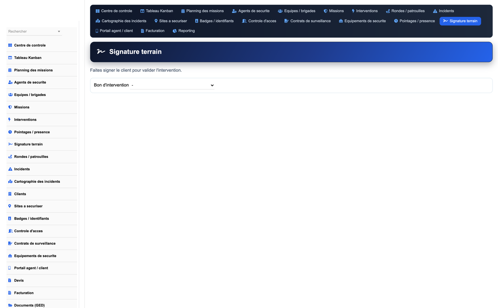The image size is (498, 308).
Task: Open Interventions tab in top navigation
Action: tap(365, 11)
